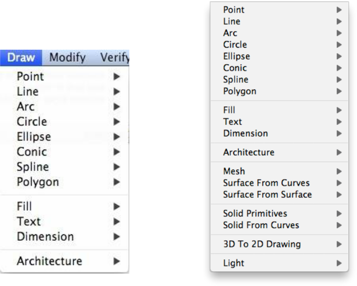The height and width of the screenshot is (286, 357).
Task: Expand the Light submenu arrow
Action: (x=339, y=263)
